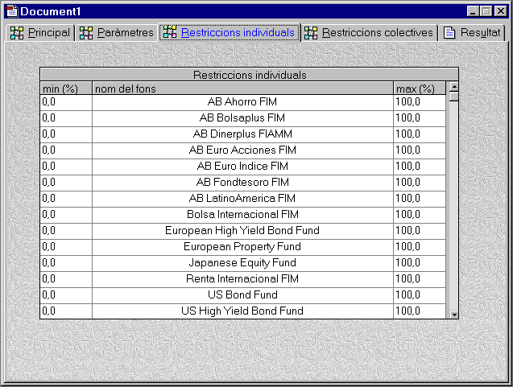The height and width of the screenshot is (387, 513).
Task: Select the Restriccions individuals tab
Action: pos(230,32)
